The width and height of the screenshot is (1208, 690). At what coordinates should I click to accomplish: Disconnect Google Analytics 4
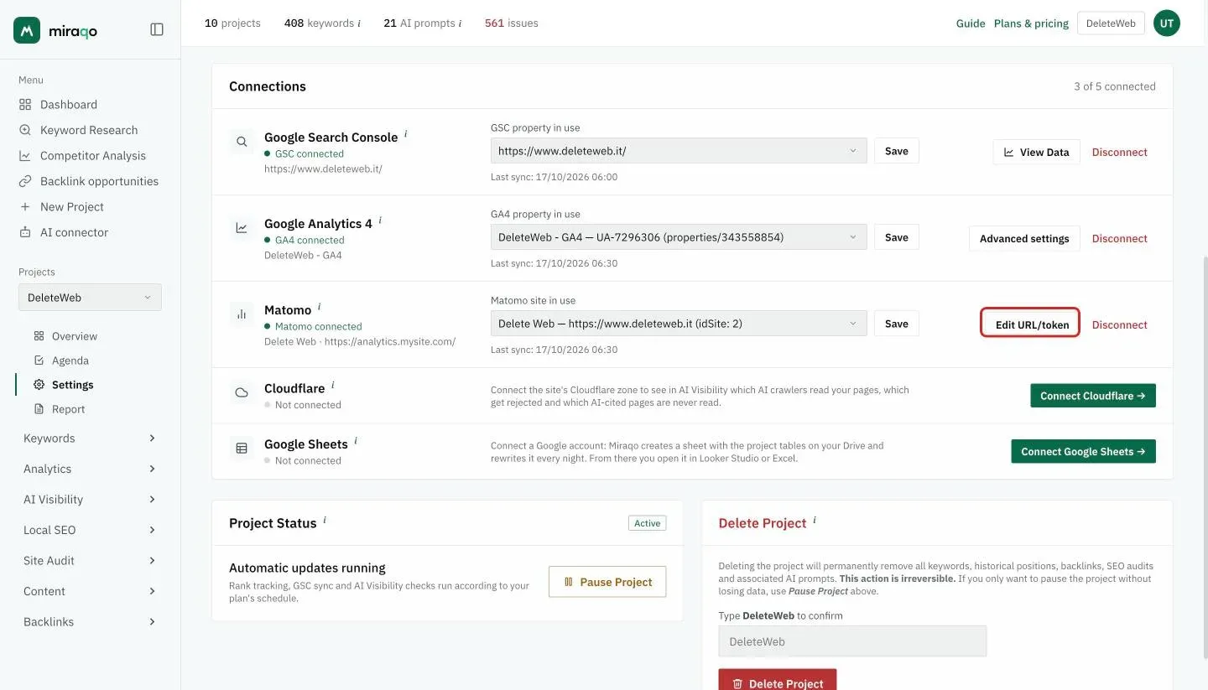[1119, 238]
